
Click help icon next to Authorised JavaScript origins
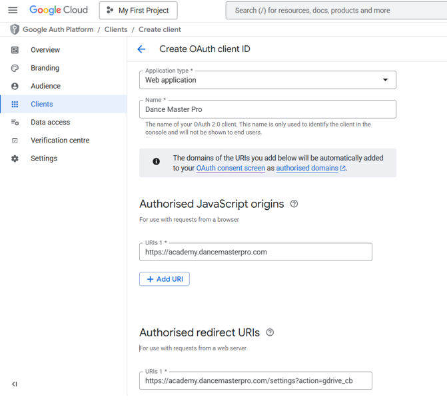click(x=294, y=204)
